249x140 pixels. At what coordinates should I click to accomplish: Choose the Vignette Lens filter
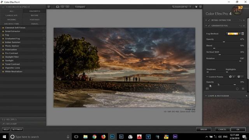(x=12, y=68)
